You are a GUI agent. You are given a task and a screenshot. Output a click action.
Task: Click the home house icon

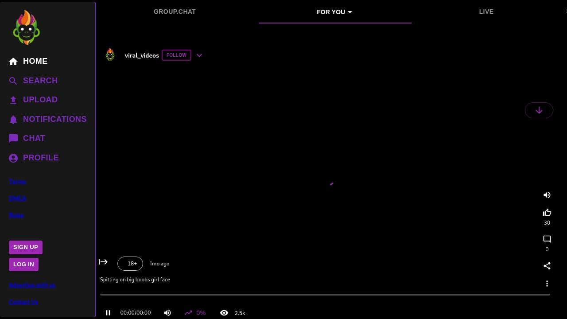point(13,62)
